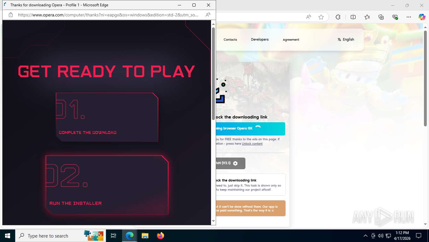
Task: Open the Collections icon in the Edge toolbar
Action: 381,17
